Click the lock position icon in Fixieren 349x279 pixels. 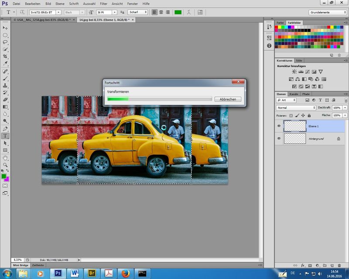[303, 116]
